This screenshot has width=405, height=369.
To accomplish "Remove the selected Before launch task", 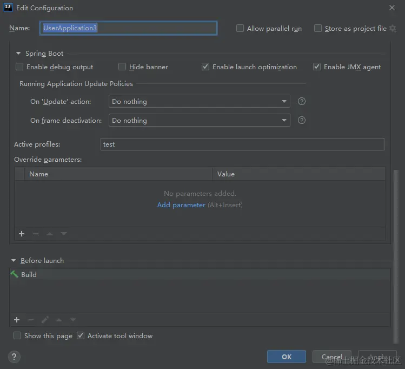I will 31,320.
